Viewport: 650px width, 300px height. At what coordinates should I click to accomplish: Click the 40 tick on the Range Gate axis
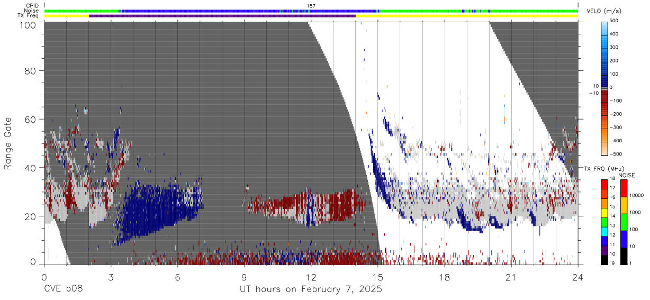click(x=31, y=168)
